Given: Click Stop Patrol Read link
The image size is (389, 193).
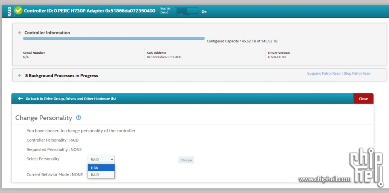Looking at the screenshot, I should click(357, 74).
